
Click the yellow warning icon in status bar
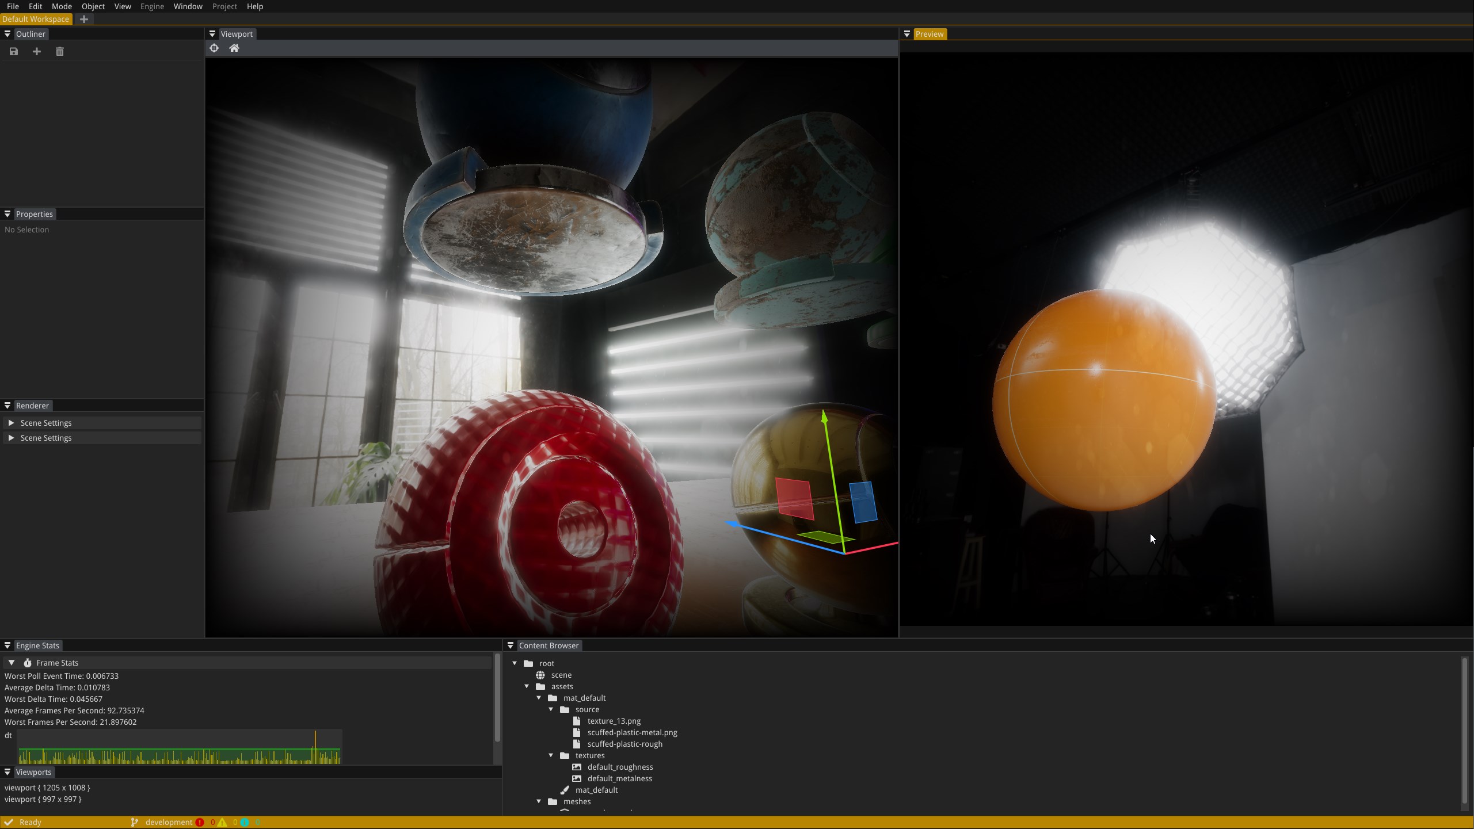click(x=222, y=823)
